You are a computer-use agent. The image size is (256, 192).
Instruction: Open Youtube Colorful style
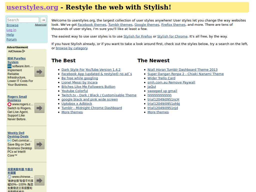[74, 91]
